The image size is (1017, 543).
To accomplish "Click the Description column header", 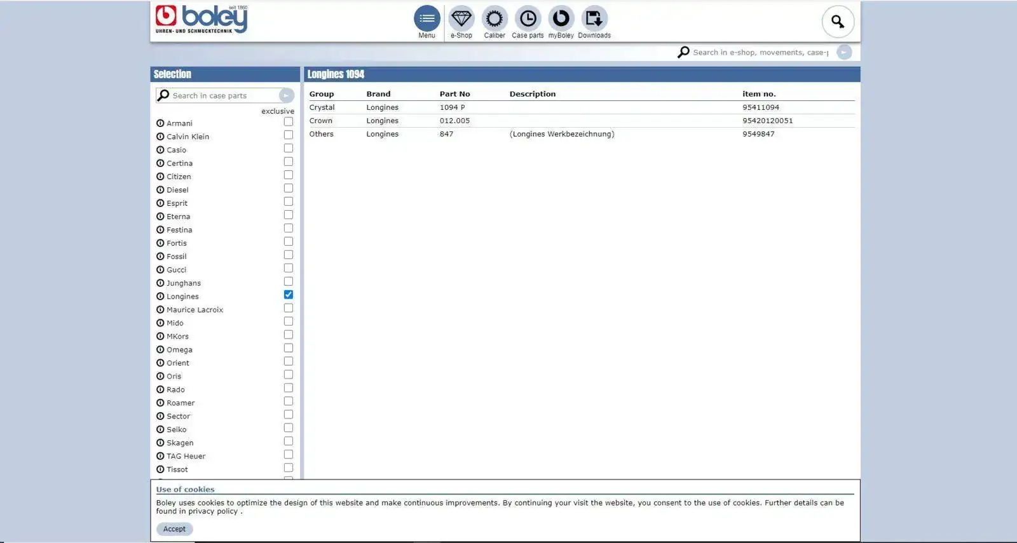I will click(x=533, y=94).
